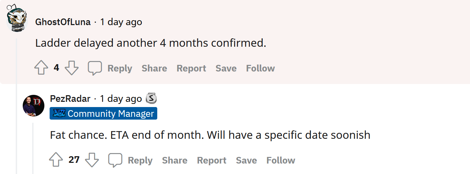The width and height of the screenshot is (470, 174).
Task: Save PezRadar's reply
Action: 246,160
